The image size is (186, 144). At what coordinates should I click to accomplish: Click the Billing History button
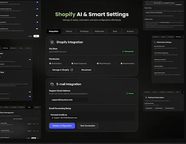159,108
